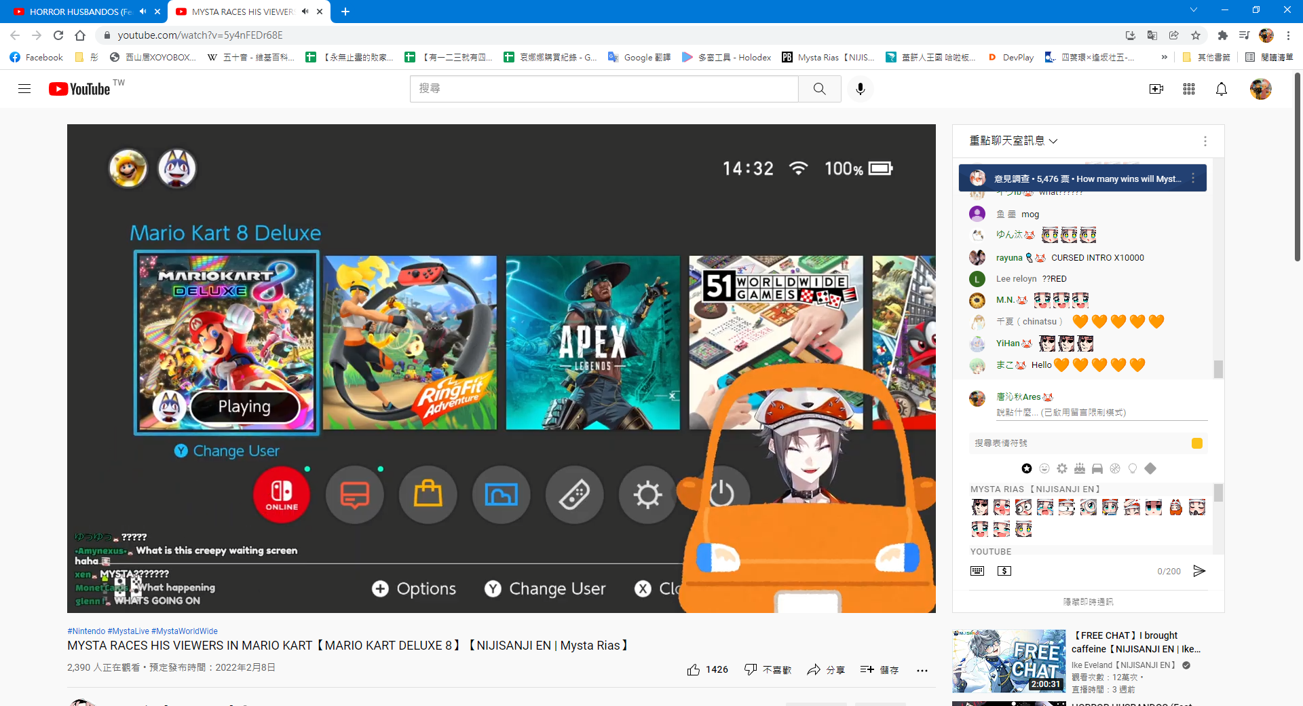This screenshot has width=1303, height=706.
Task: Click the #MystaLive hashtag link
Action: coord(128,631)
